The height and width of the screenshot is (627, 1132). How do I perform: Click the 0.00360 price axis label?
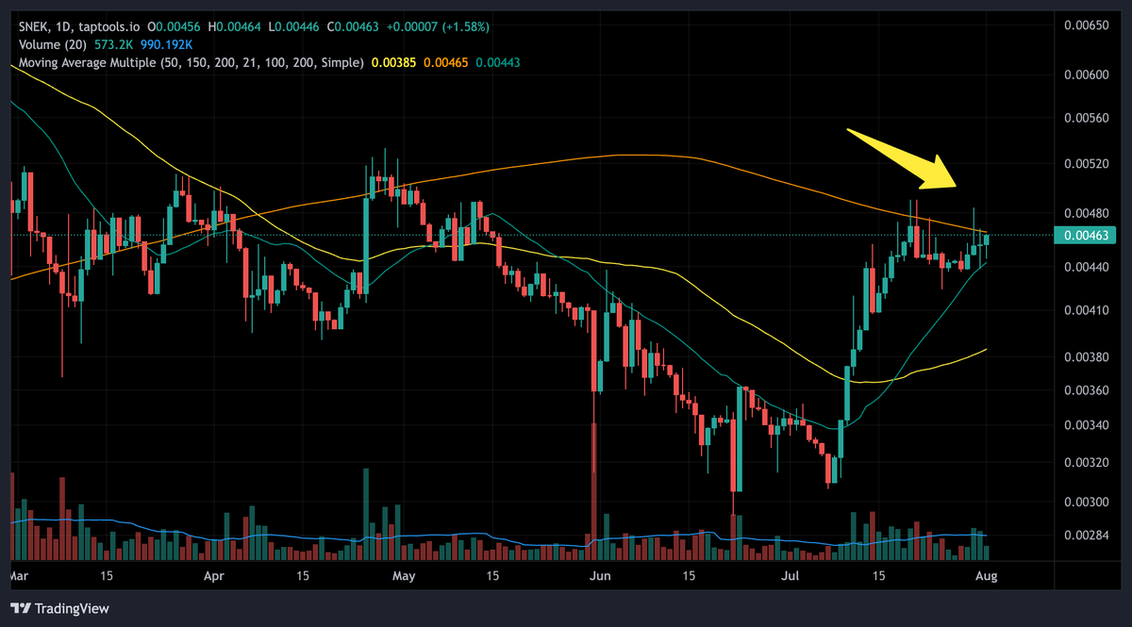[x=1086, y=390]
